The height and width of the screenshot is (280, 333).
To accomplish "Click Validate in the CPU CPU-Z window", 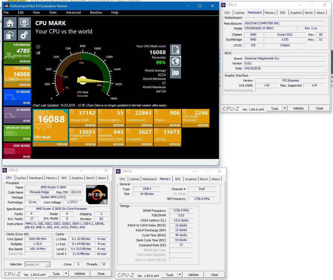I will pos(80,274).
